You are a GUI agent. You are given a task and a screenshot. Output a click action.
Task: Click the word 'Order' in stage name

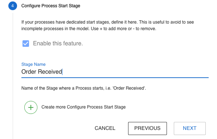coord(29,72)
